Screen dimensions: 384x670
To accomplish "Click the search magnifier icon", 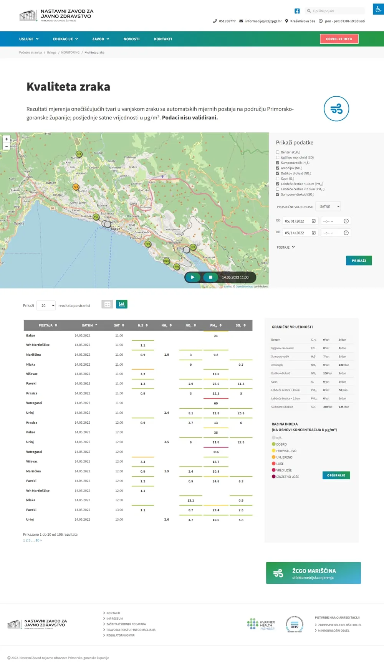I will pyautogui.click(x=309, y=11).
